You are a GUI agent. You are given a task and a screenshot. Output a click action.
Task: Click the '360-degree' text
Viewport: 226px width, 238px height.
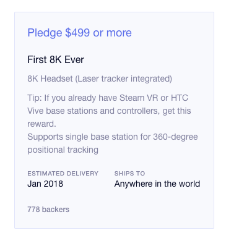point(175,137)
